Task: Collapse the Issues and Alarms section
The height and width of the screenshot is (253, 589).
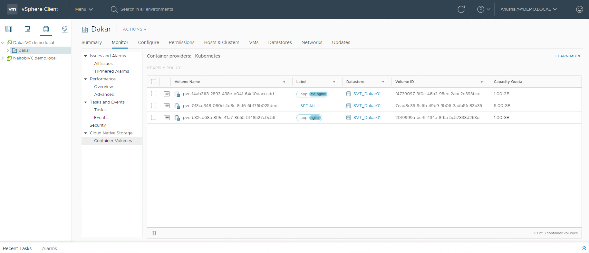Action: [x=86, y=56]
